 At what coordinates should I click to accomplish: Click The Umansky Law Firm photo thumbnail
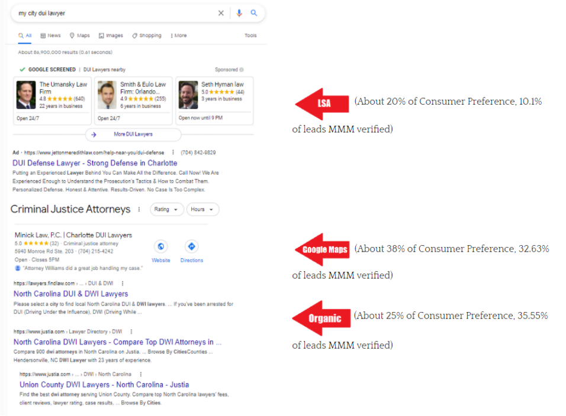(x=26, y=95)
